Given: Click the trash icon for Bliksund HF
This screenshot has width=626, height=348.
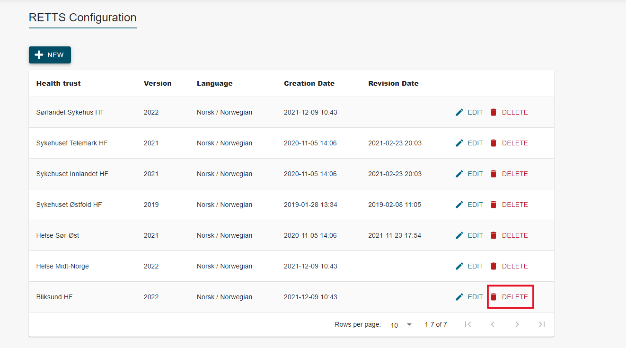Looking at the screenshot, I should (494, 297).
